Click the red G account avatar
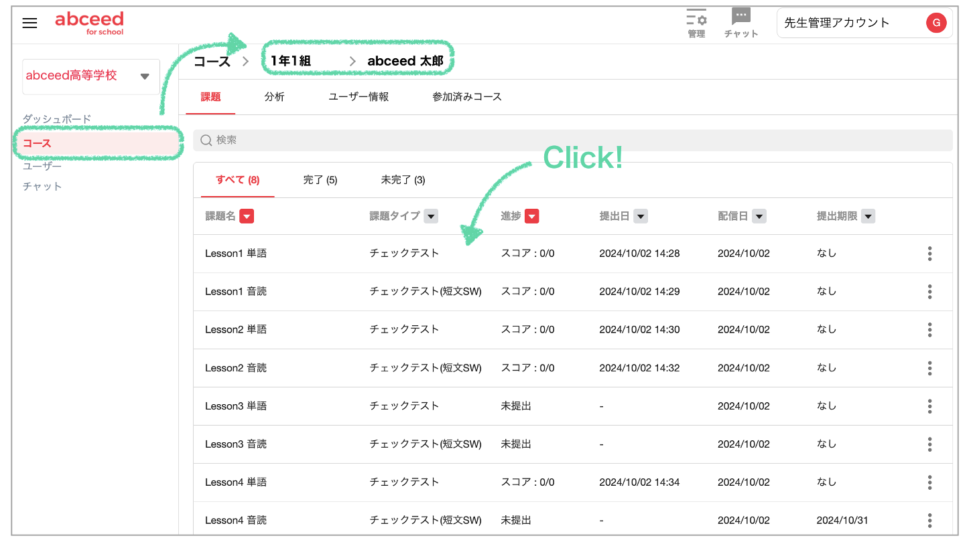The height and width of the screenshot is (544, 969). (x=936, y=23)
